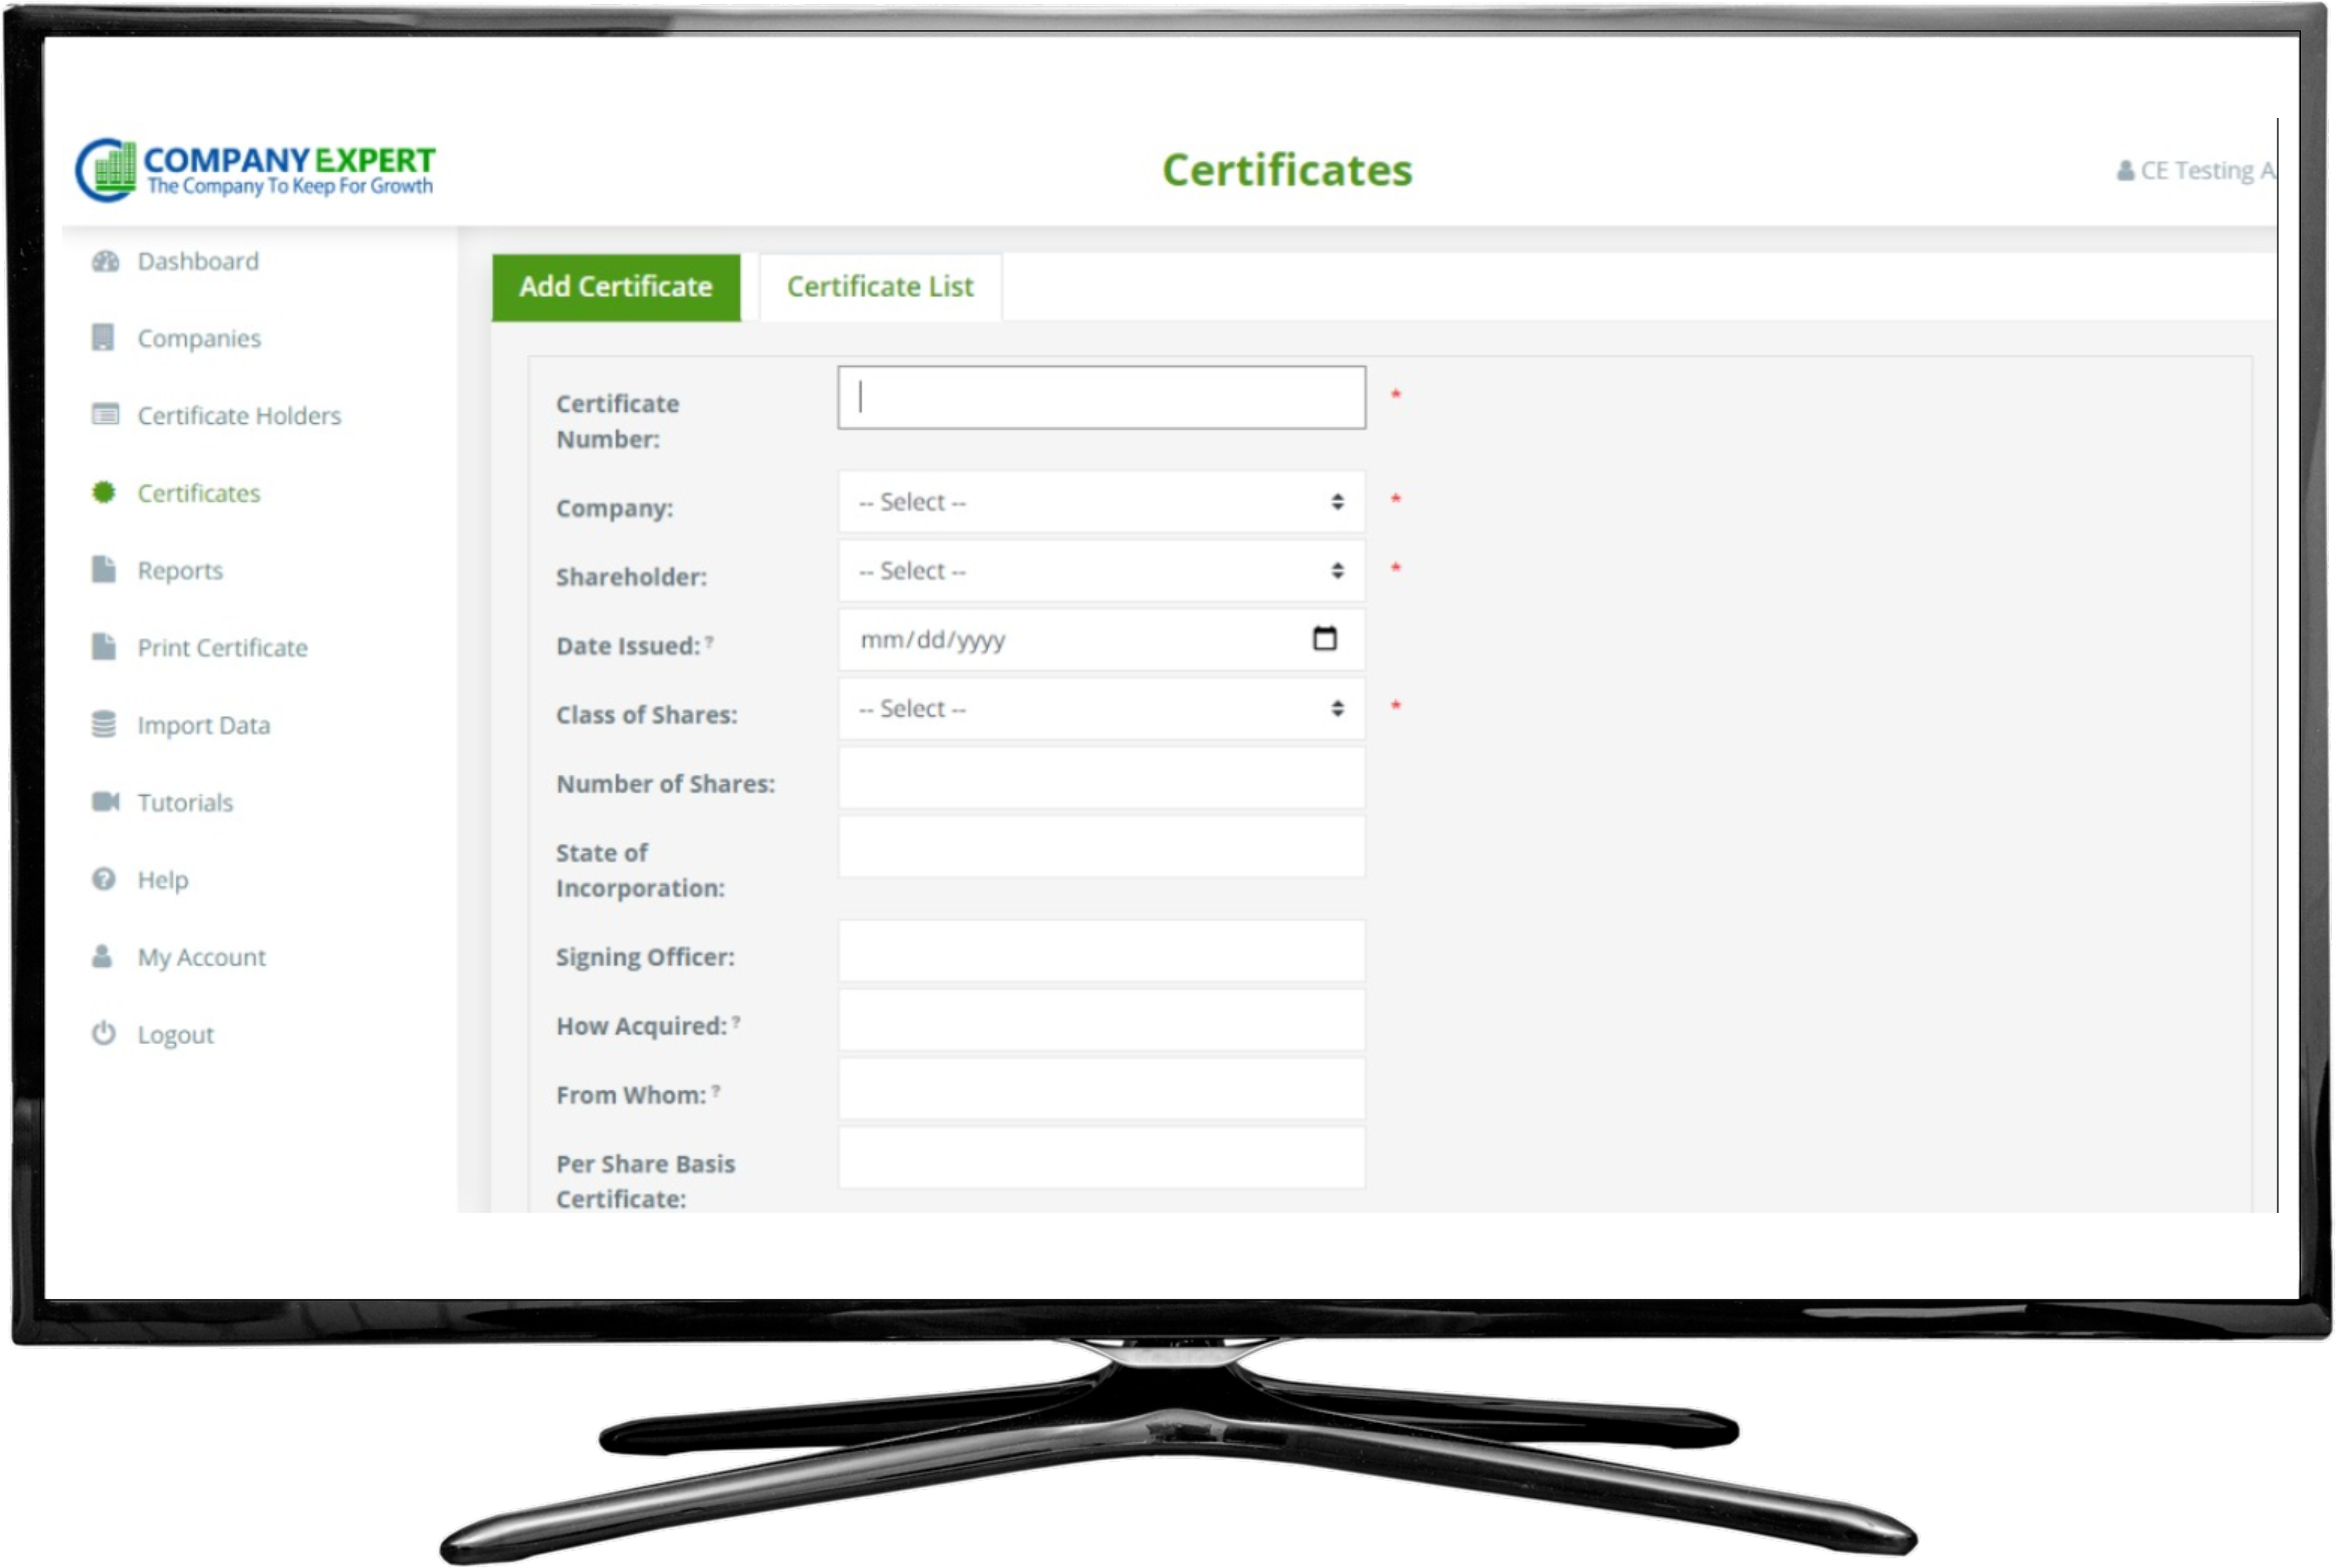This screenshot has height=1568, width=2336.
Task: Click the Tutorials video camera icon
Action: tap(105, 801)
